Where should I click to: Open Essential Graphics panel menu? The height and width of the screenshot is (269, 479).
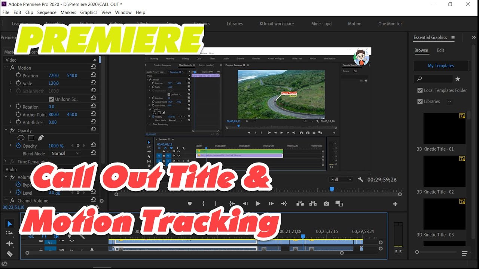(x=453, y=37)
